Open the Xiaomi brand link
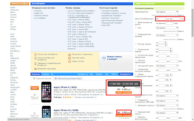The image size is (194, 121). tap(13, 27)
